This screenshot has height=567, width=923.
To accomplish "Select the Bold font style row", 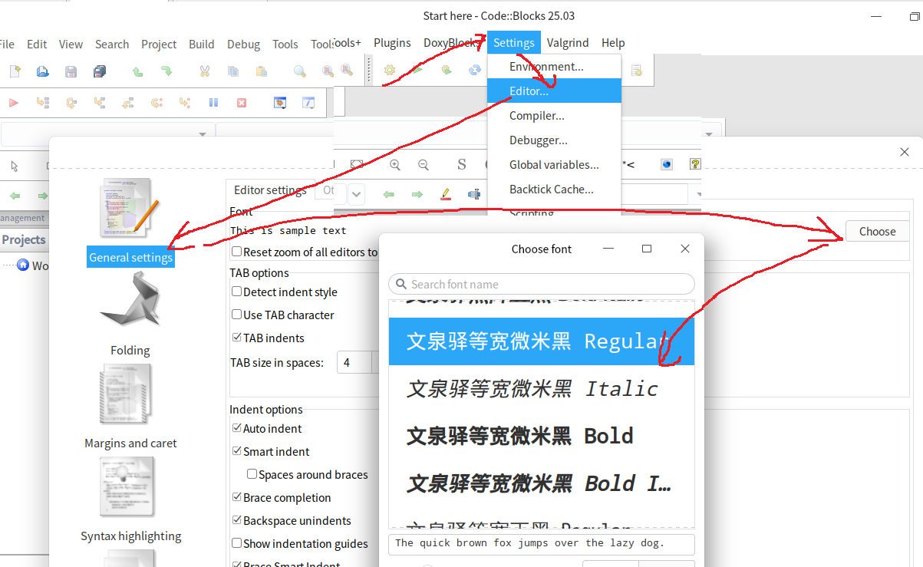I will click(542, 436).
